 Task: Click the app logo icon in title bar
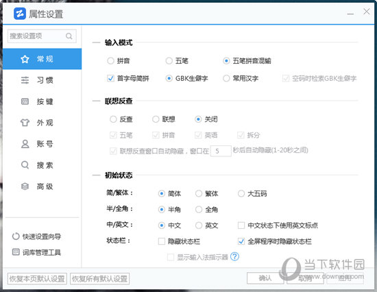(20, 14)
